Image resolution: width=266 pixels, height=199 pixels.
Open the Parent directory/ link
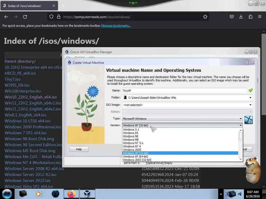(x=20, y=61)
